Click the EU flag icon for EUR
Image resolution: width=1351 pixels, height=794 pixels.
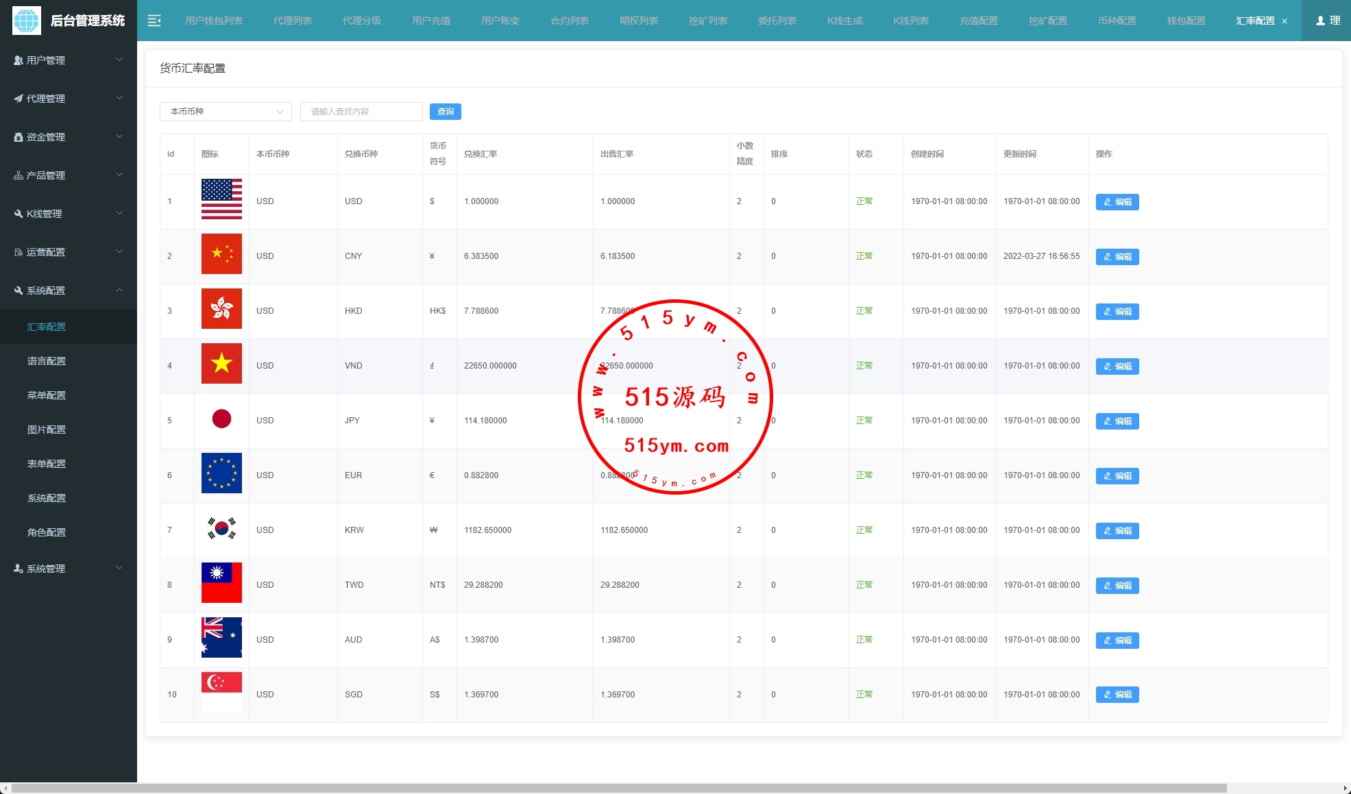(x=221, y=473)
